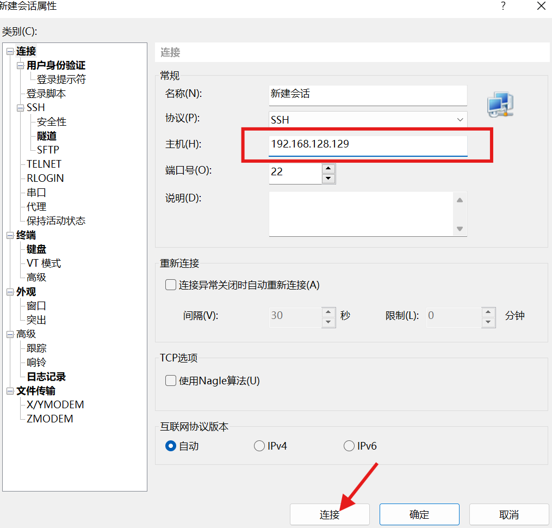This screenshot has width=552, height=528.
Task: Click the network computers session icon
Action: 500,105
